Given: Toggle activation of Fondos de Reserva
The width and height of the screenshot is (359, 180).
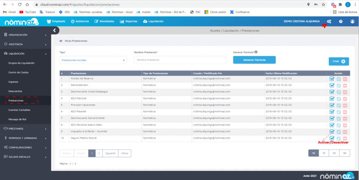Looking at the screenshot, I should click(x=332, y=79).
